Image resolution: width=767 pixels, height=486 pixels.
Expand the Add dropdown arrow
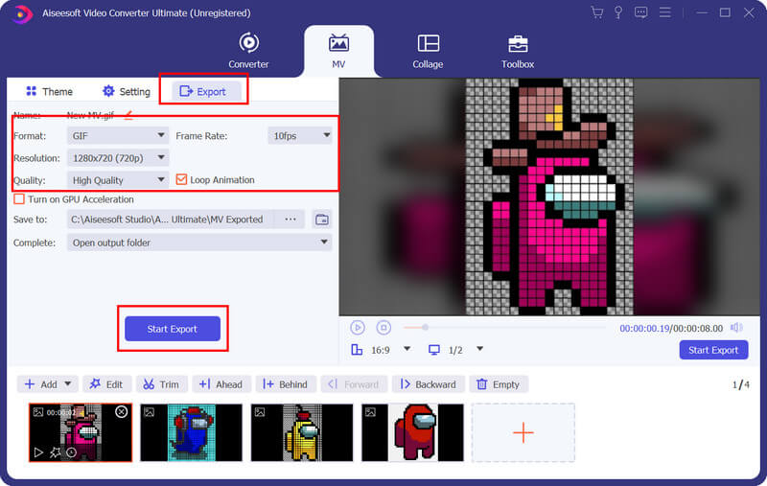68,383
